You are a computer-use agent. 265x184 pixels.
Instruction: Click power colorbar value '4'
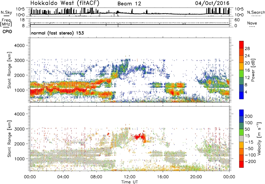(x=246, y=92)
